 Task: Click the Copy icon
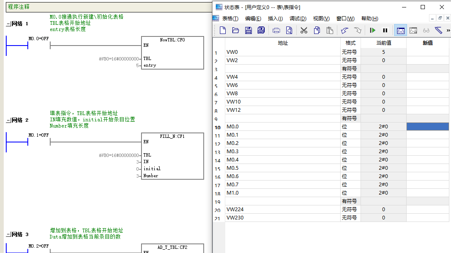pos(317,30)
